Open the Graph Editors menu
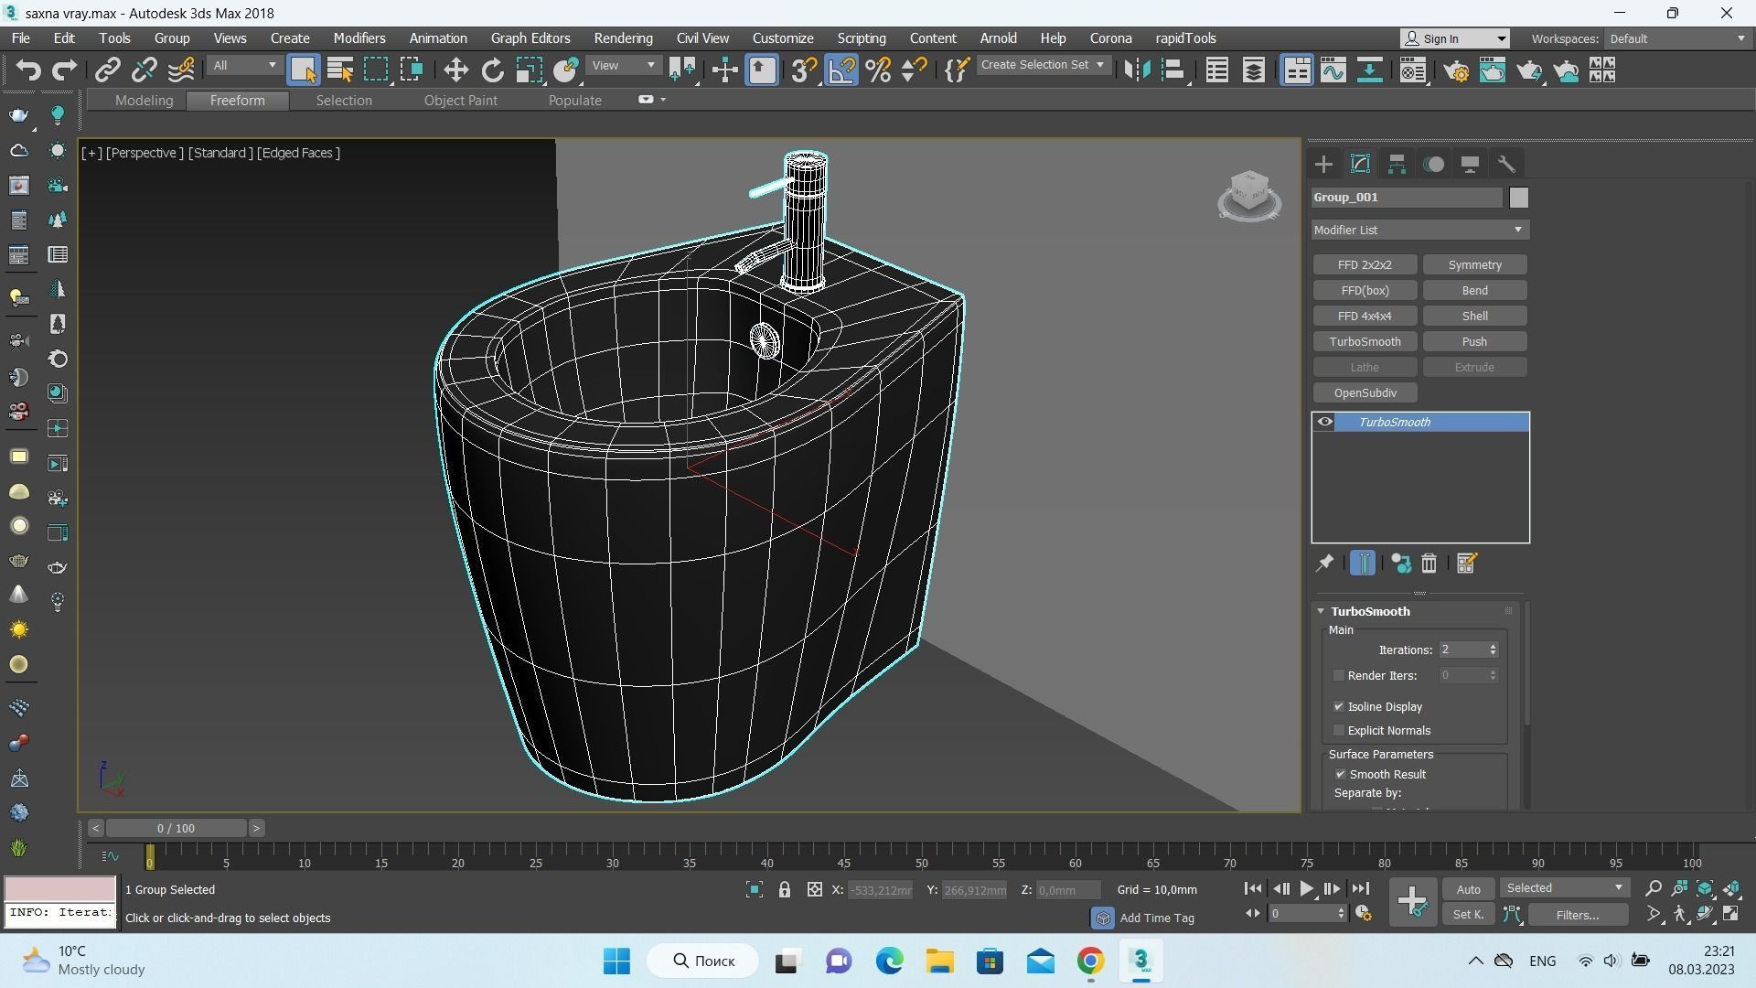 (530, 38)
